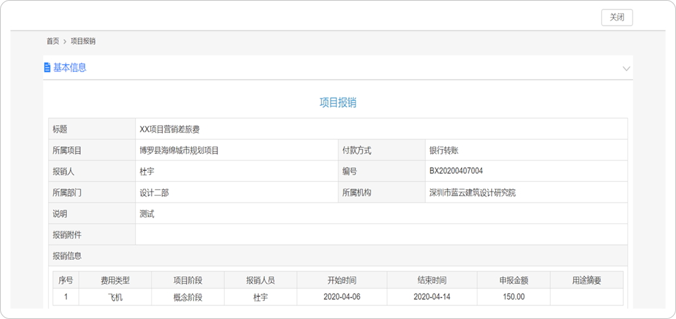Click the 项目报销 breadcrumb item
Image resolution: width=676 pixels, height=319 pixels.
83,41
